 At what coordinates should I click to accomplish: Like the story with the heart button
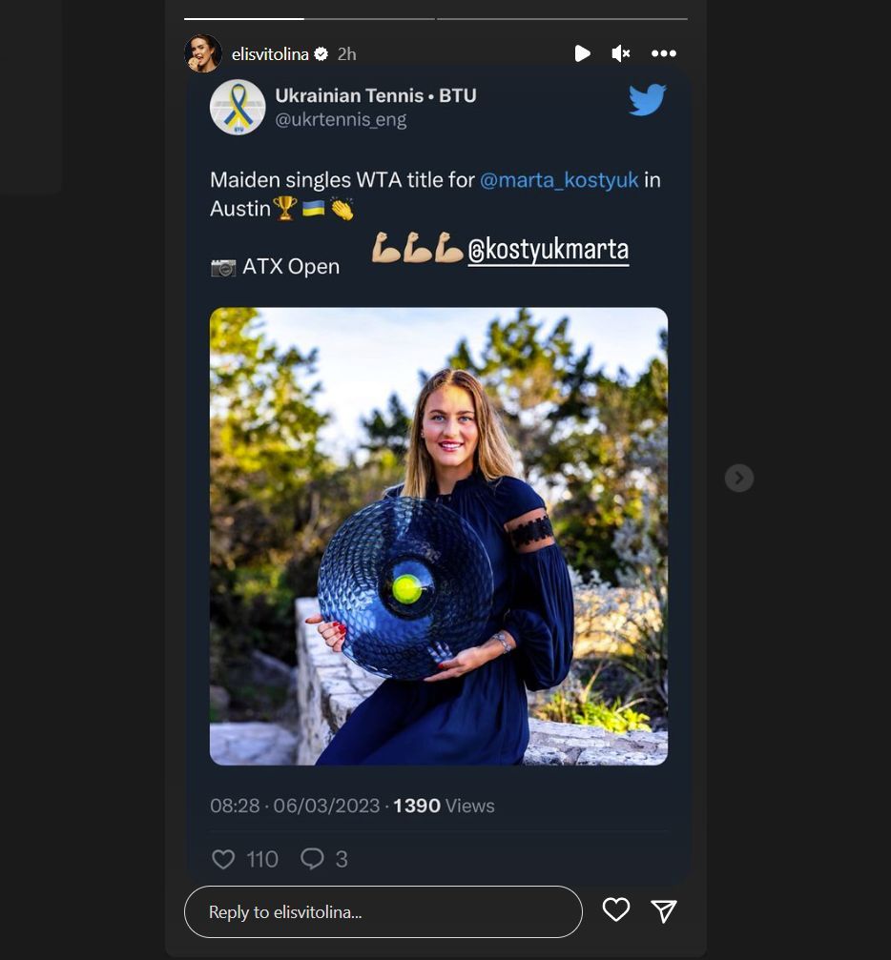pyautogui.click(x=616, y=910)
